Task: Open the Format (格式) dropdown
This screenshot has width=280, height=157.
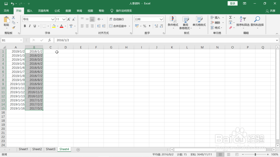Action: point(216,28)
